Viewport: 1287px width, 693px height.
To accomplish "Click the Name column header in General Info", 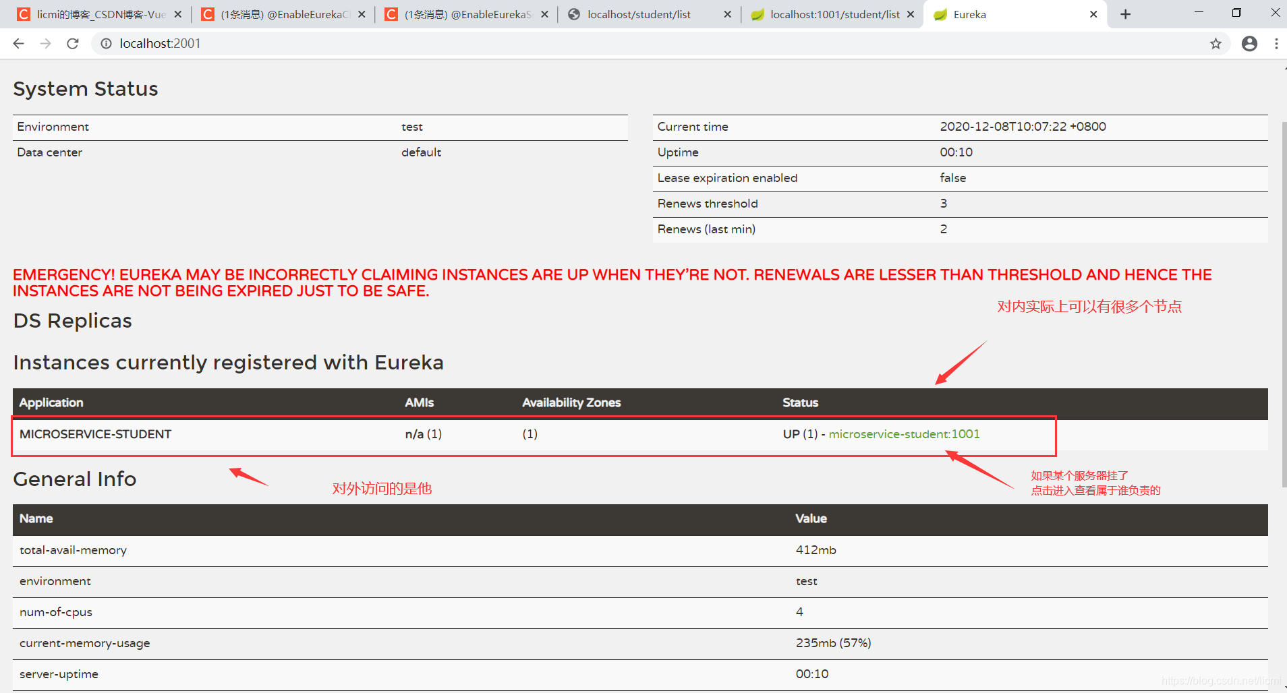I will coord(36,518).
